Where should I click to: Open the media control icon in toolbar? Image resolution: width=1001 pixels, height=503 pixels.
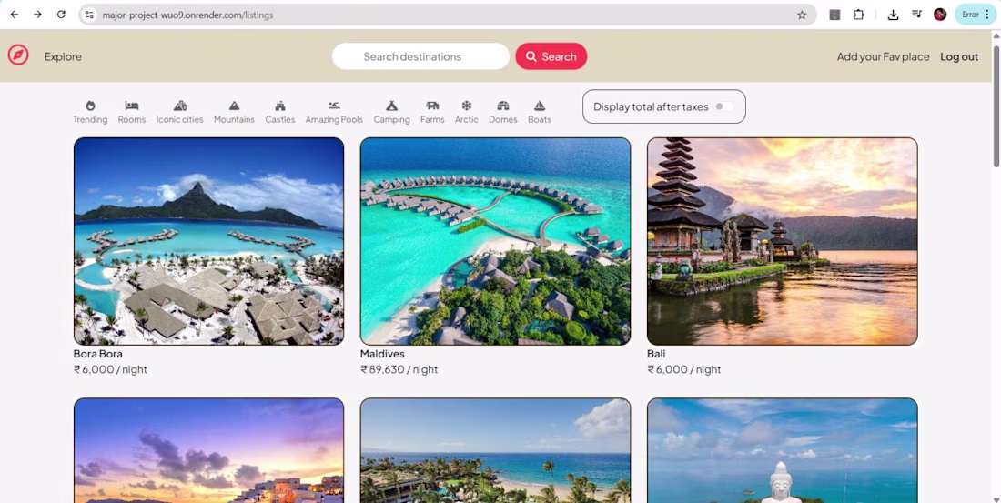pyautogui.click(x=916, y=14)
